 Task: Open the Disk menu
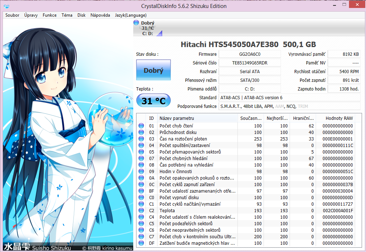81,15
